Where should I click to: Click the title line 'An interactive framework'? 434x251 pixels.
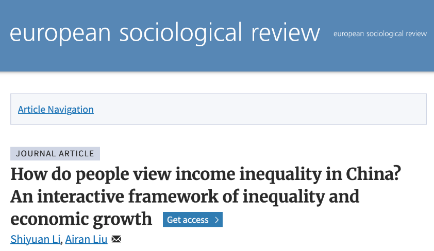(x=185, y=197)
